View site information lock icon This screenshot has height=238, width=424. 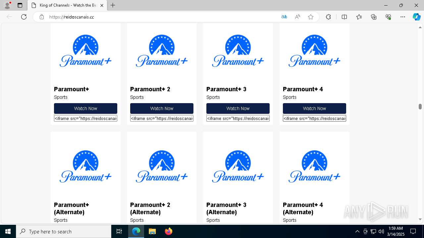click(x=42, y=17)
